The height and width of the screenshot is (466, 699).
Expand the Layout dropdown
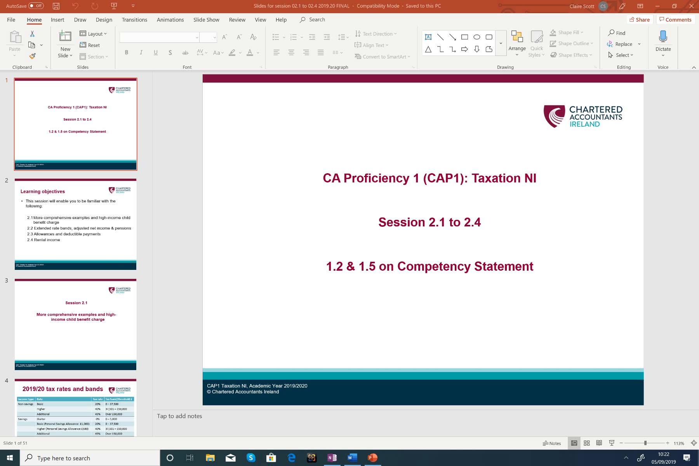93,34
